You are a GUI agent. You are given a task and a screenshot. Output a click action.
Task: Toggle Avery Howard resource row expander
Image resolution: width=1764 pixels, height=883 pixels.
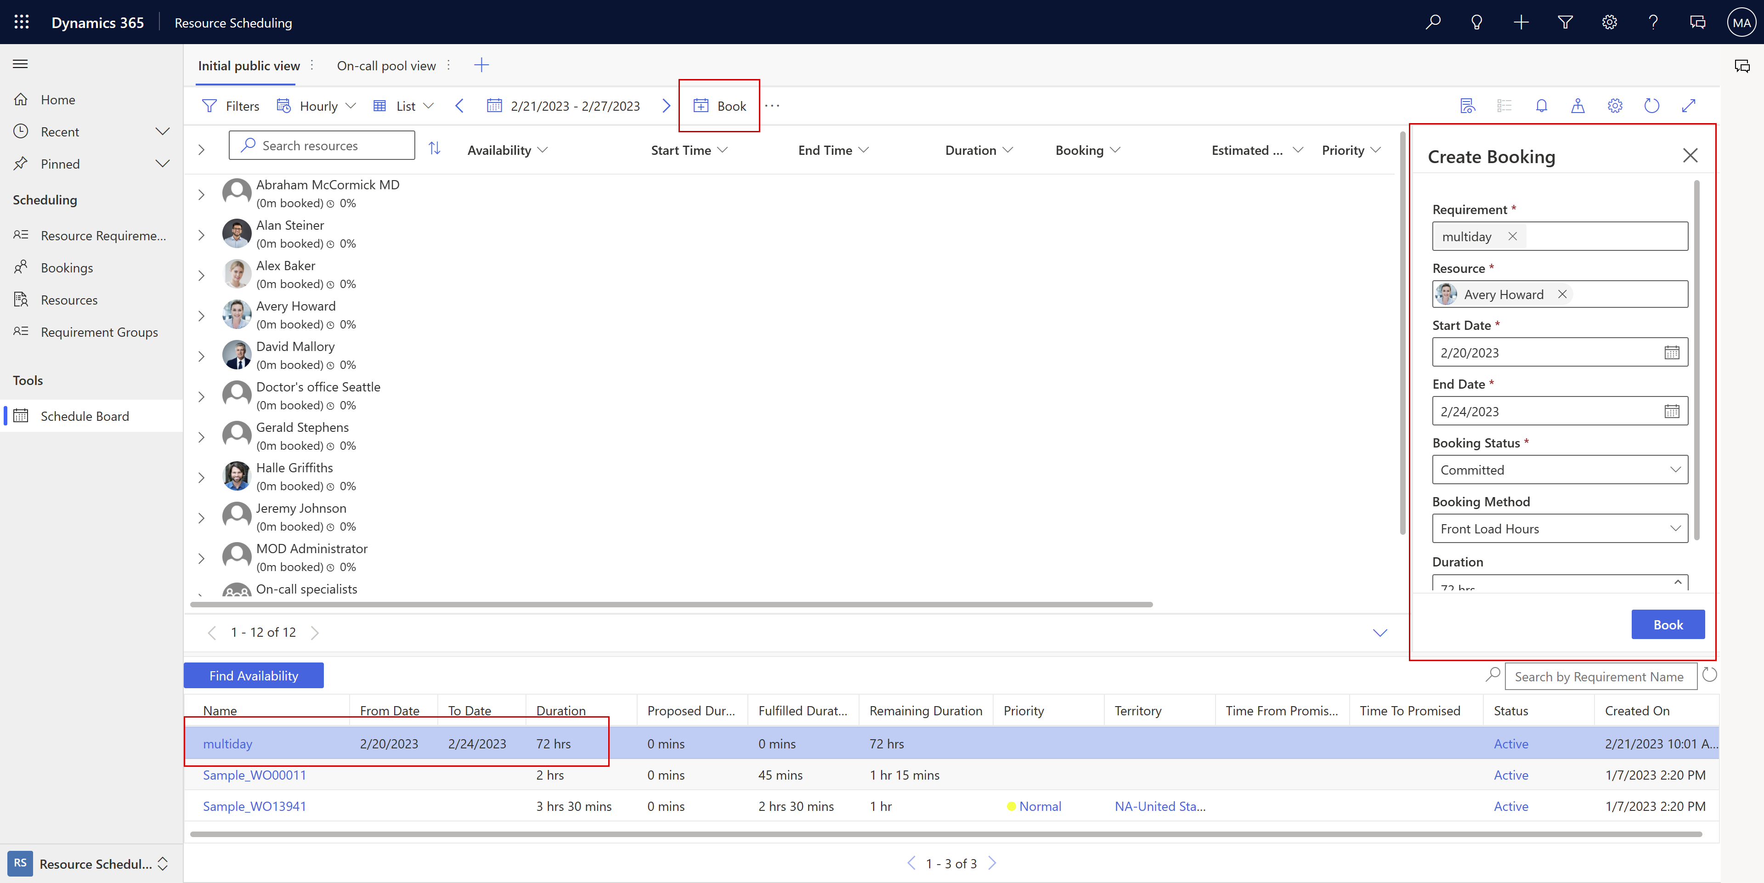click(203, 315)
